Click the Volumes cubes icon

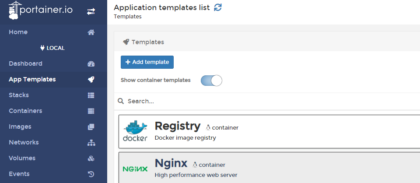coord(91,158)
